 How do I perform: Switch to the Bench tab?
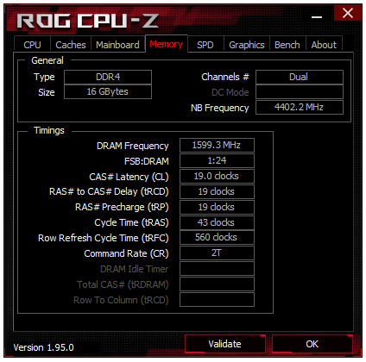tap(287, 45)
